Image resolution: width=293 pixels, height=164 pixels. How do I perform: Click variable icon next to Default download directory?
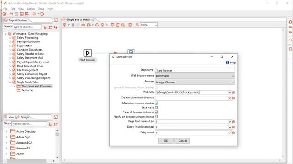233,98
